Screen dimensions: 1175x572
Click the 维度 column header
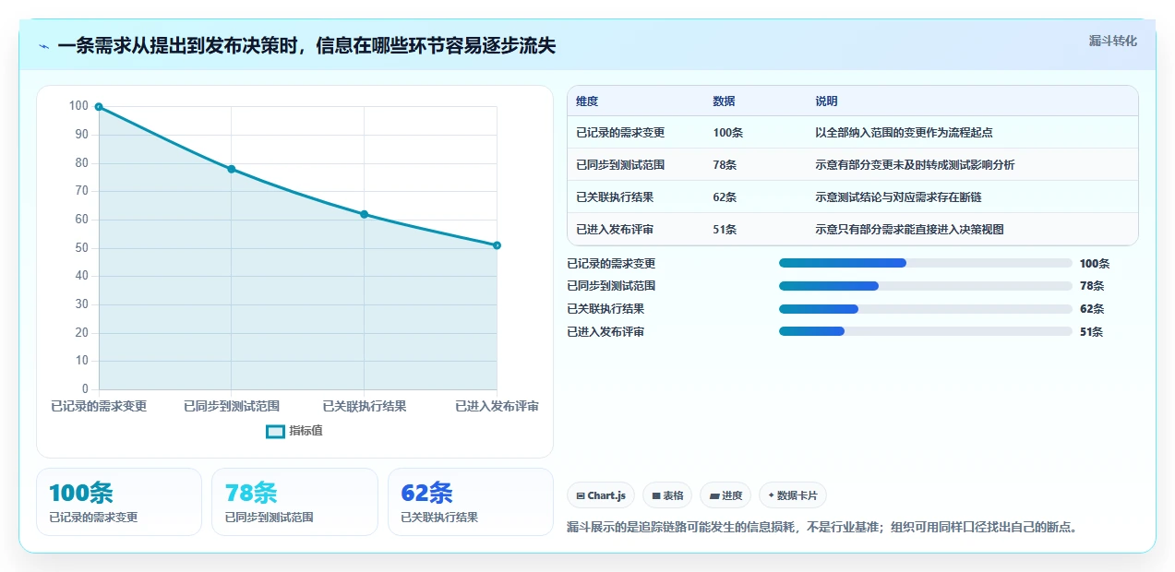pyautogui.click(x=587, y=101)
